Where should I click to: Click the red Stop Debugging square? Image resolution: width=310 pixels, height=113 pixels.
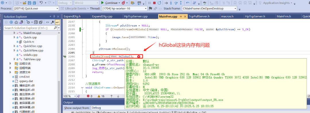coord(154,3)
